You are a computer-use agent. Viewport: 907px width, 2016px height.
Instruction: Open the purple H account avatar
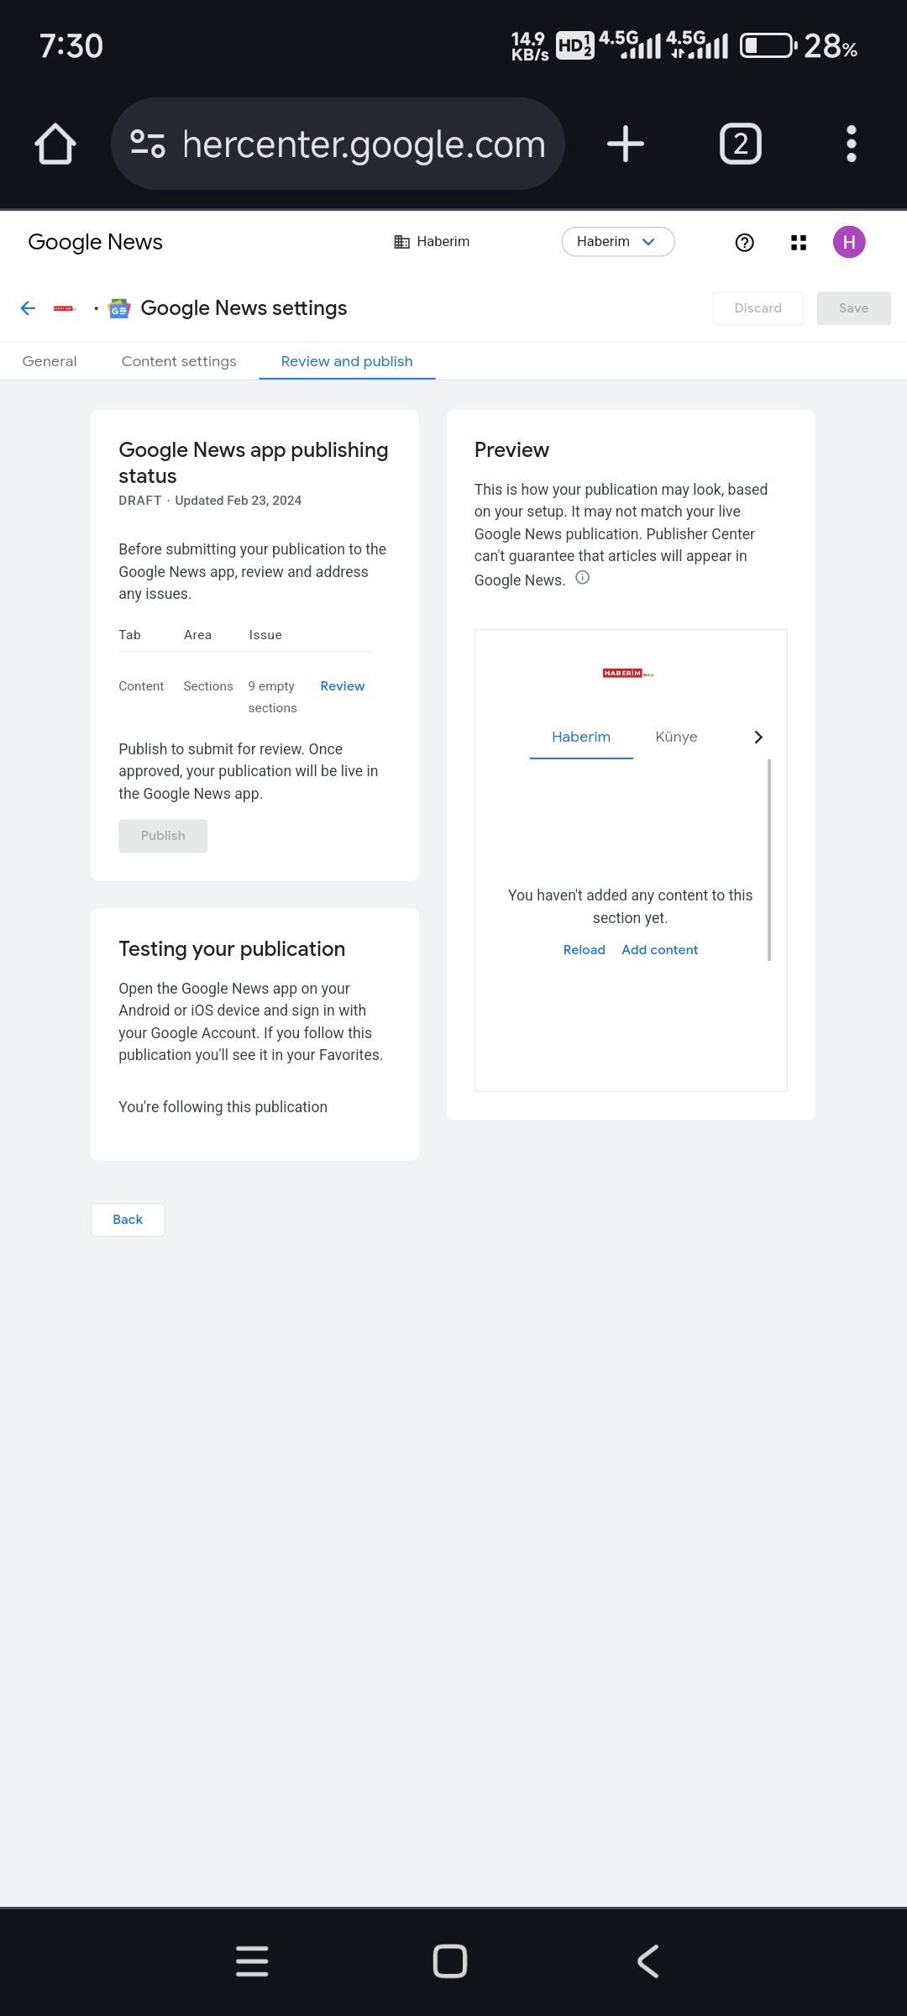point(849,243)
